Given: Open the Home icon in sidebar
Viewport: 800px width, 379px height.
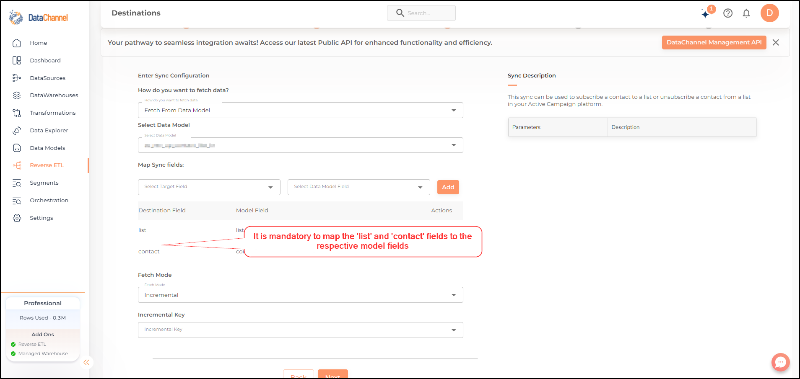Looking at the screenshot, I should pos(17,43).
